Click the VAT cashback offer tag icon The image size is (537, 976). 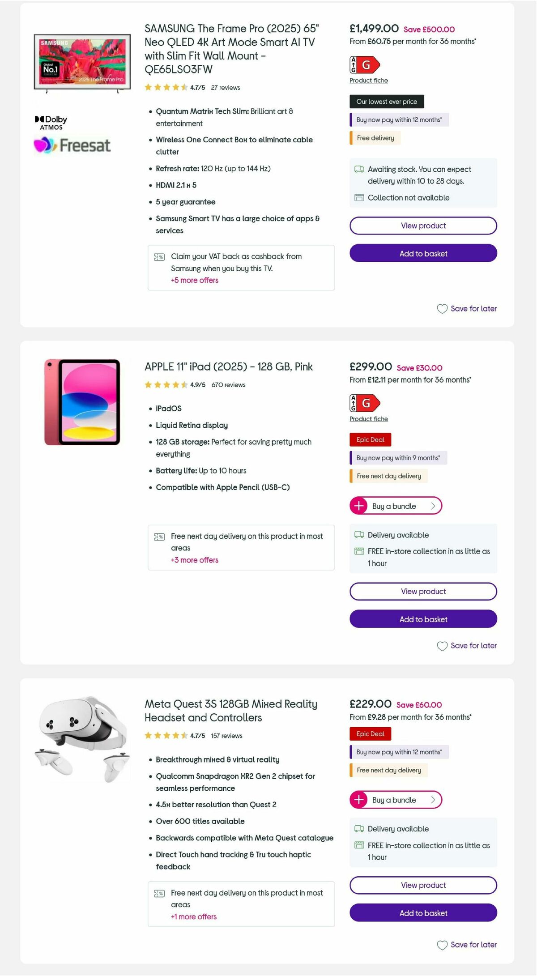pyautogui.click(x=159, y=257)
